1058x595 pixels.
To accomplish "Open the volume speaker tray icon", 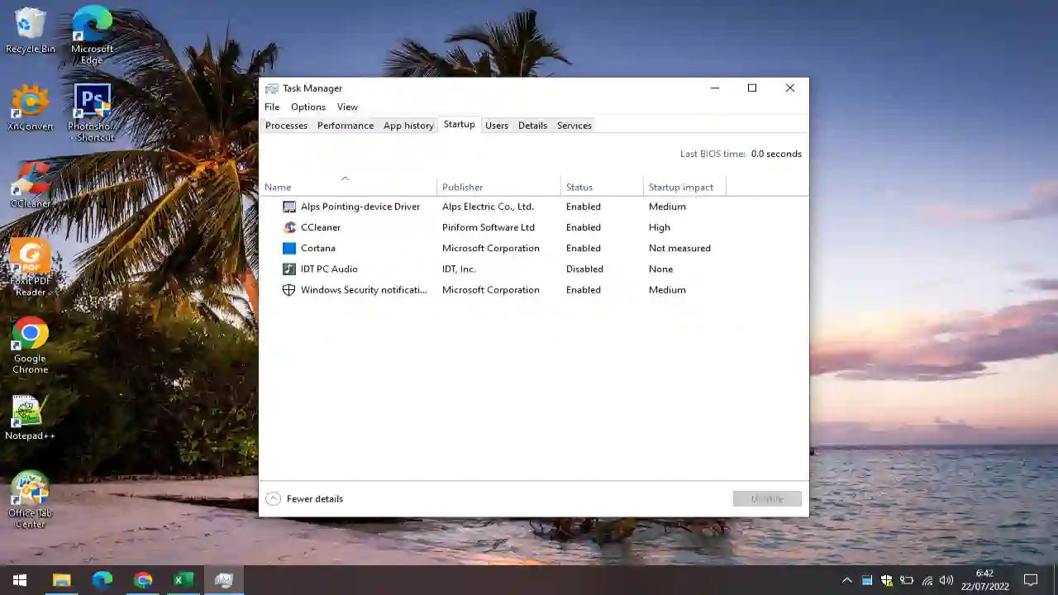I will [946, 580].
